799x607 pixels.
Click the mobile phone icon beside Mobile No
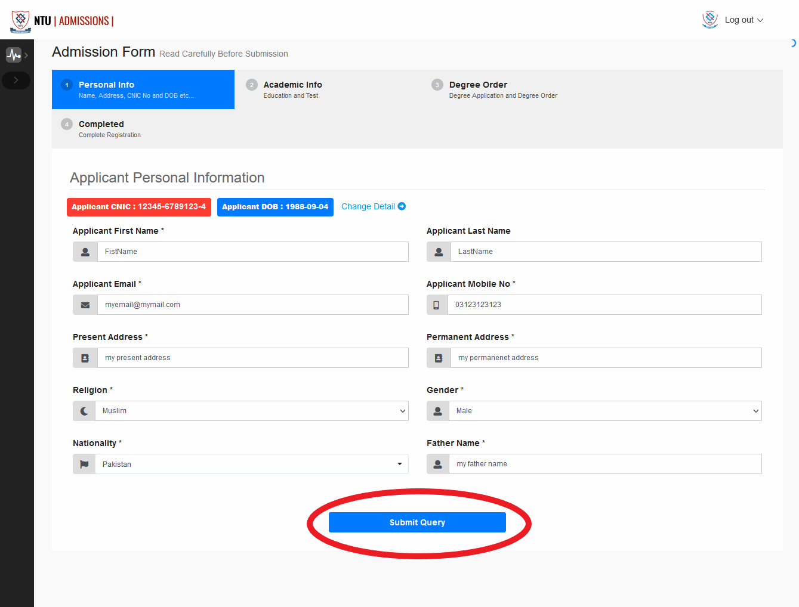pyautogui.click(x=436, y=305)
